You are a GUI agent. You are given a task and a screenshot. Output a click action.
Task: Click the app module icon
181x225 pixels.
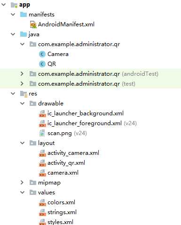coord(14,5)
